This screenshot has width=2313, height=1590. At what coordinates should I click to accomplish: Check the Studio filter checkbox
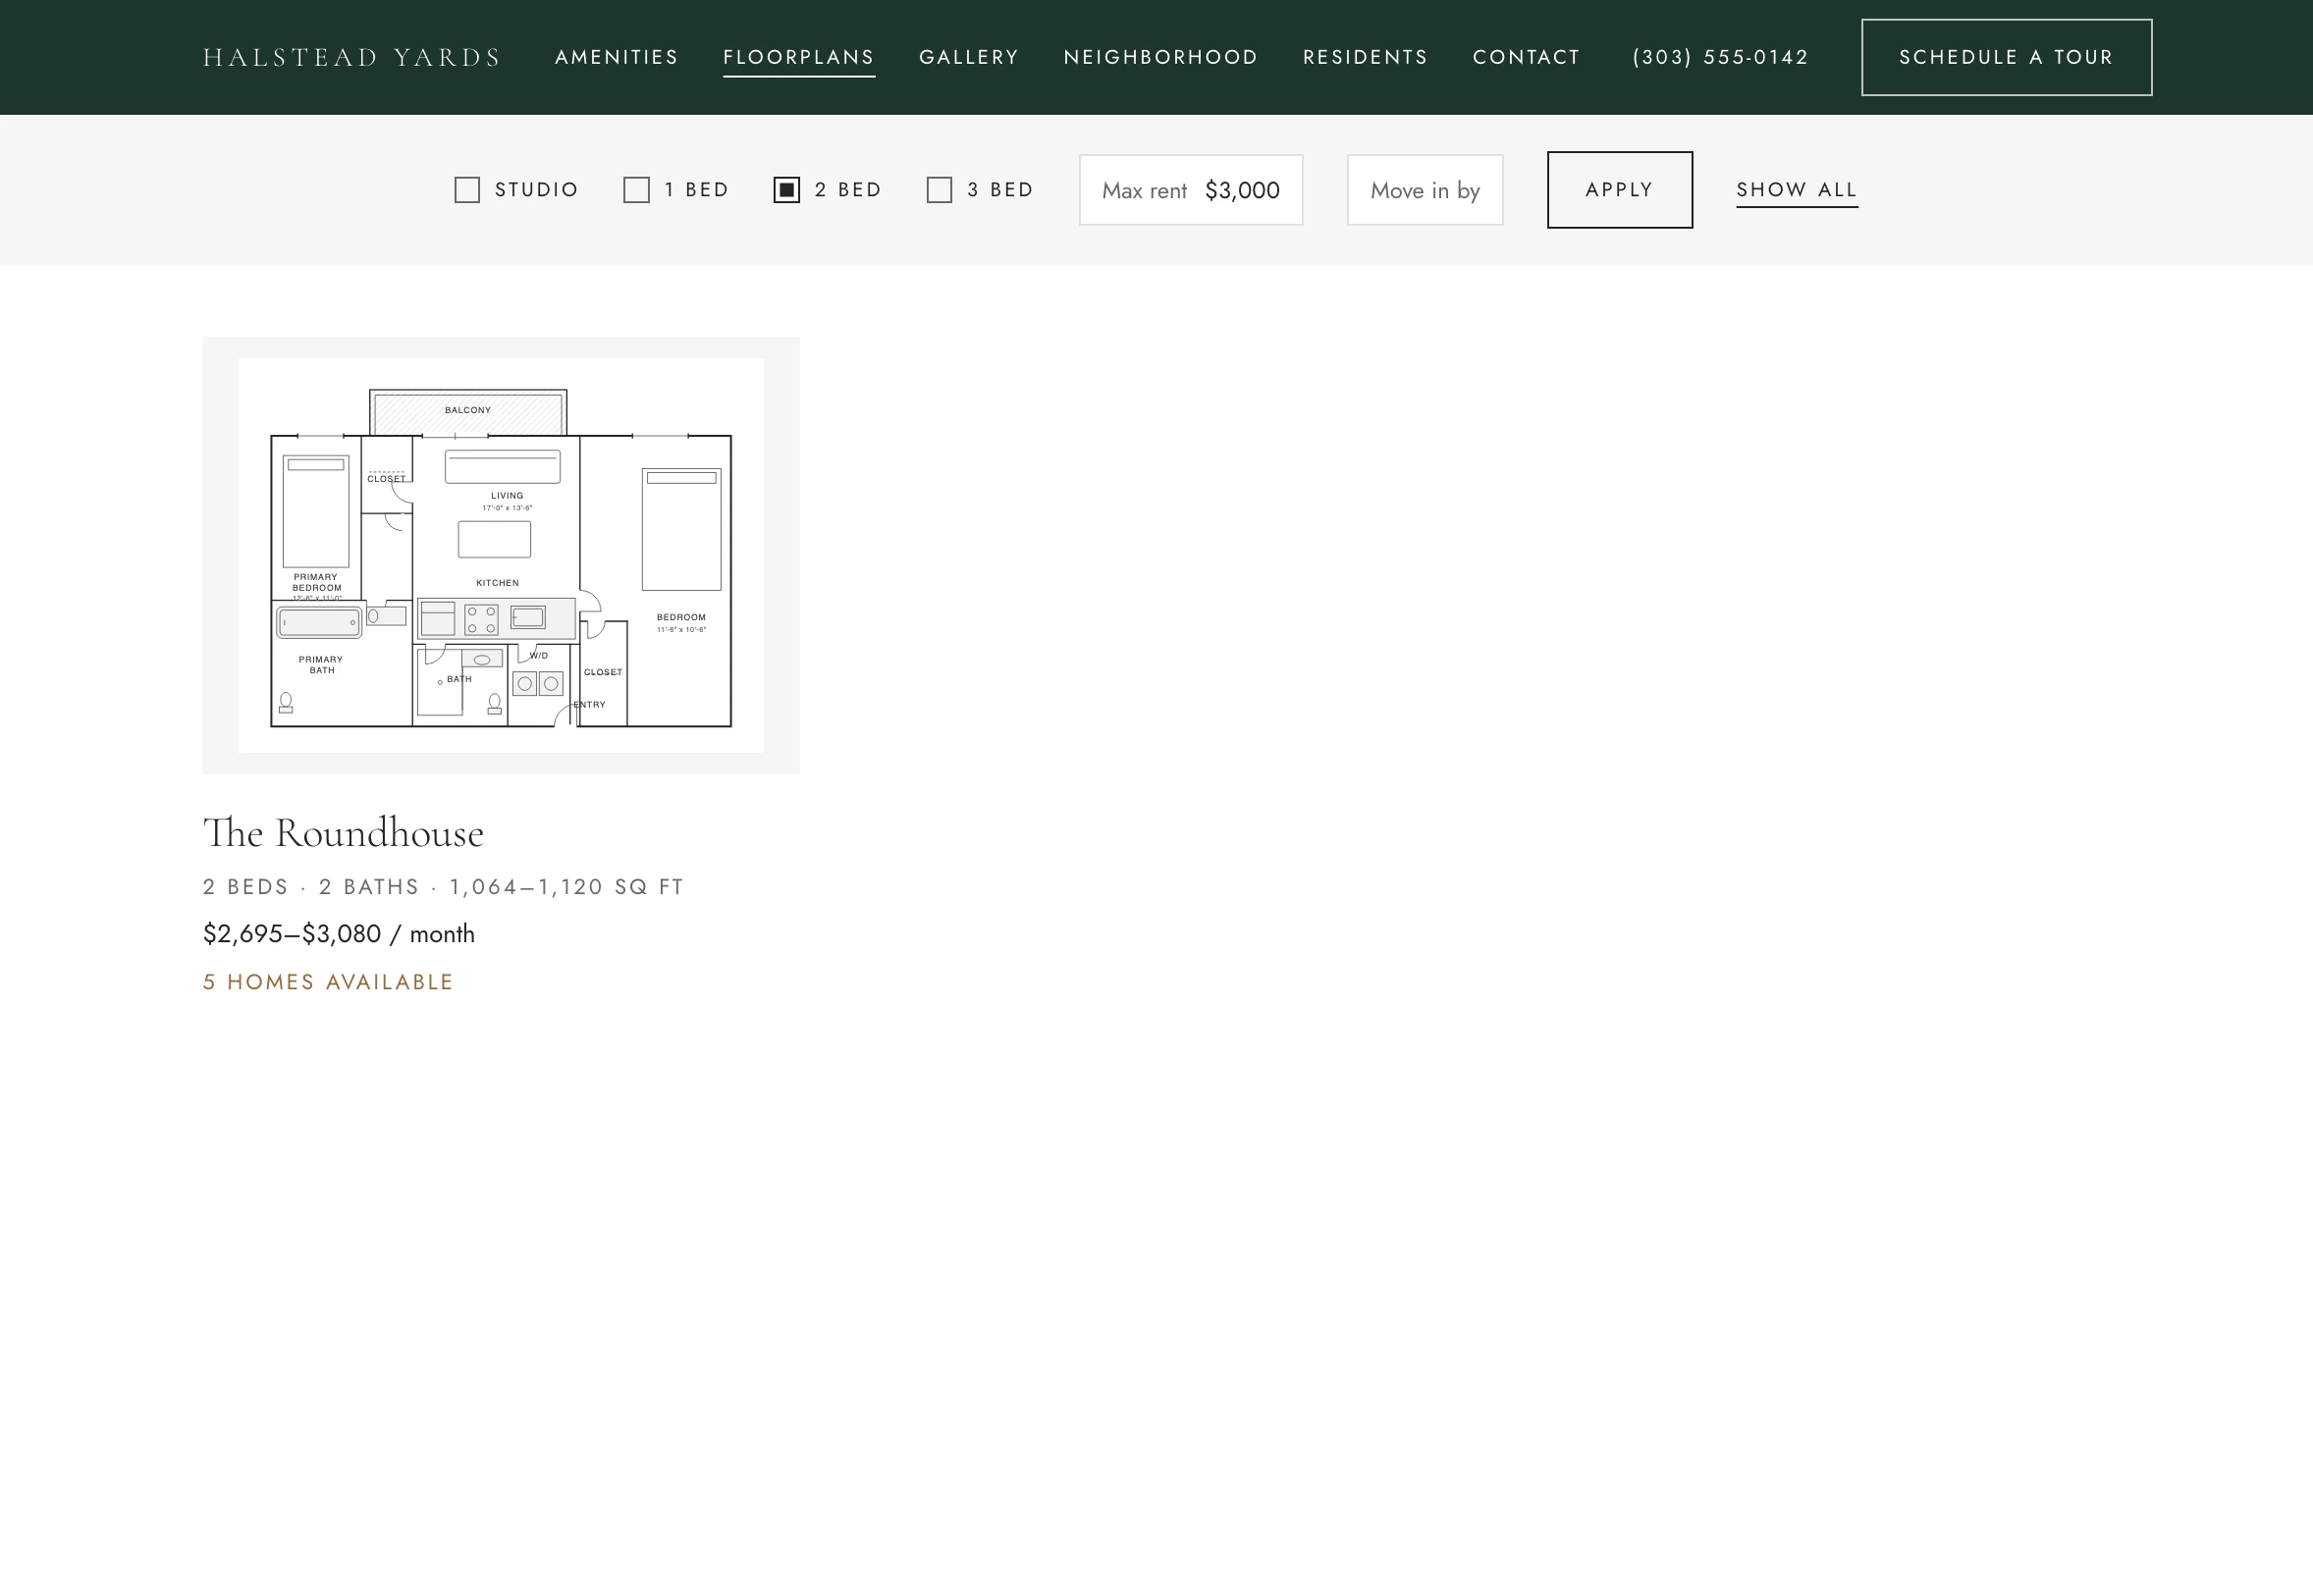point(467,189)
